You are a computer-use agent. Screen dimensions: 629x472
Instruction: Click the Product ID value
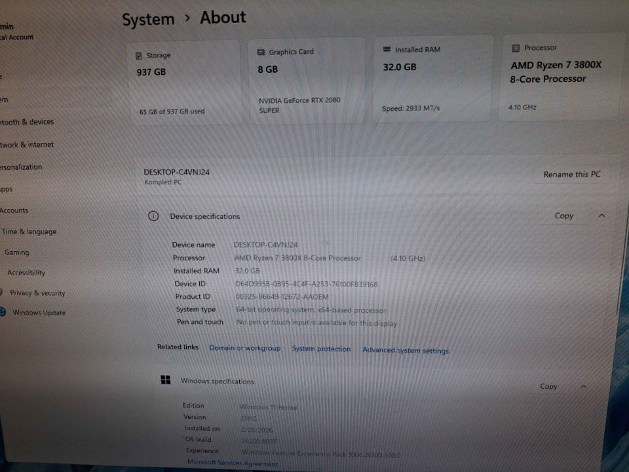282,297
